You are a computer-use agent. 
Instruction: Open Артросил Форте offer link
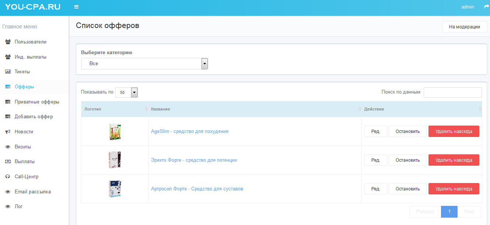tap(197, 189)
